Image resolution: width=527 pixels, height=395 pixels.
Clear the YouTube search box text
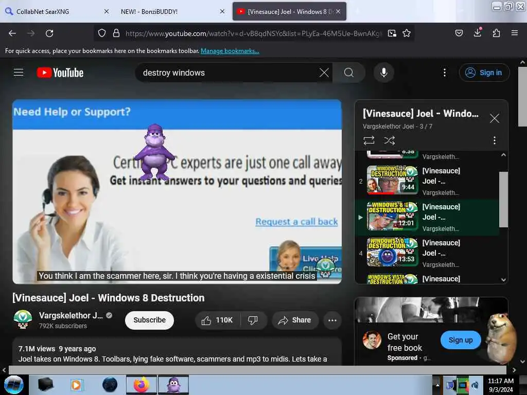(324, 73)
